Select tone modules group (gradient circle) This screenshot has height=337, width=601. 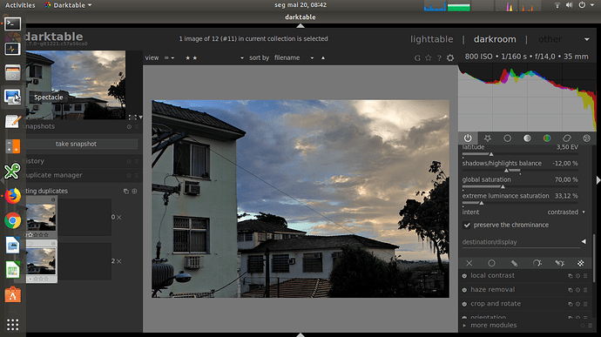[527, 138]
